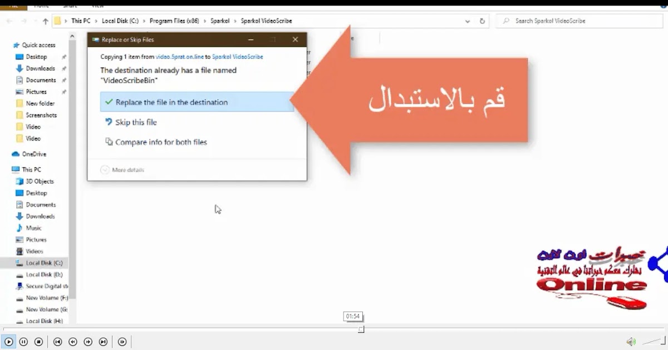Click the Forward navigation arrow
668x350 pixels.
click(23, 21)
